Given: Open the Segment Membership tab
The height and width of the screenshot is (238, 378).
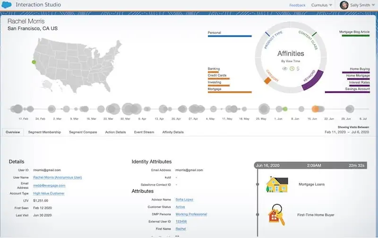Looking at the screenshot, I should click(x=44, y=132).
